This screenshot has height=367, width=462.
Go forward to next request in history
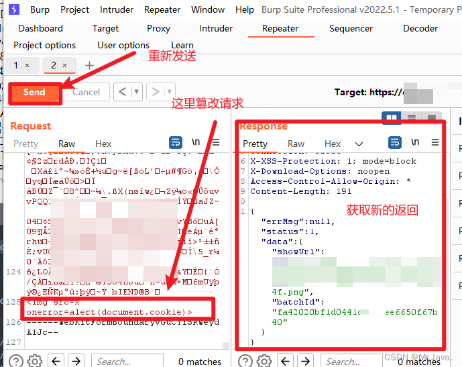click(x=156, y=92)
